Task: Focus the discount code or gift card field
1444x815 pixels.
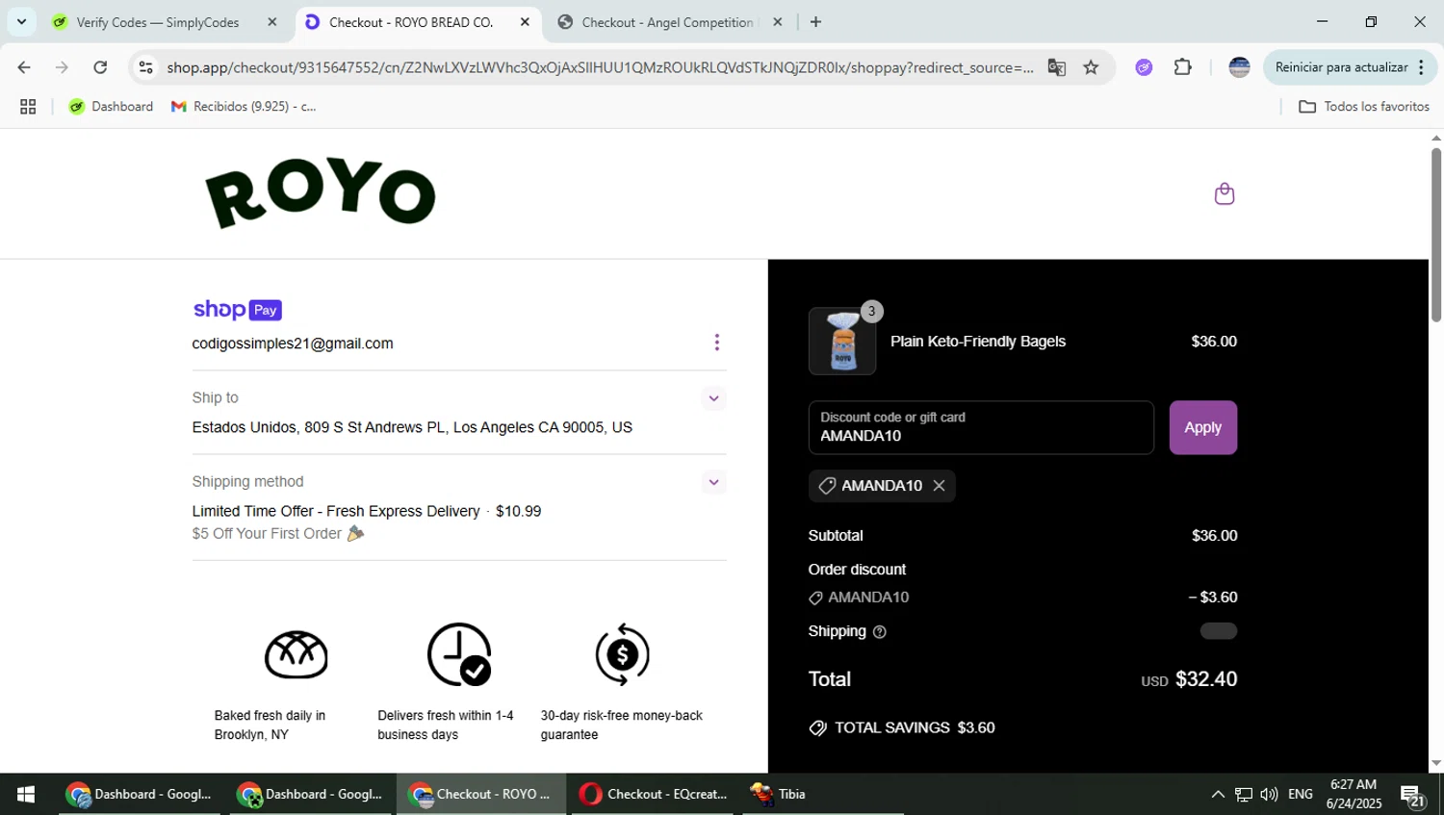Action: 981,427
